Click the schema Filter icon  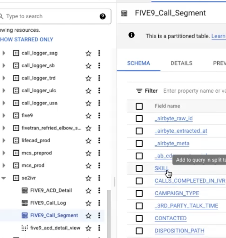coord(139,91)
